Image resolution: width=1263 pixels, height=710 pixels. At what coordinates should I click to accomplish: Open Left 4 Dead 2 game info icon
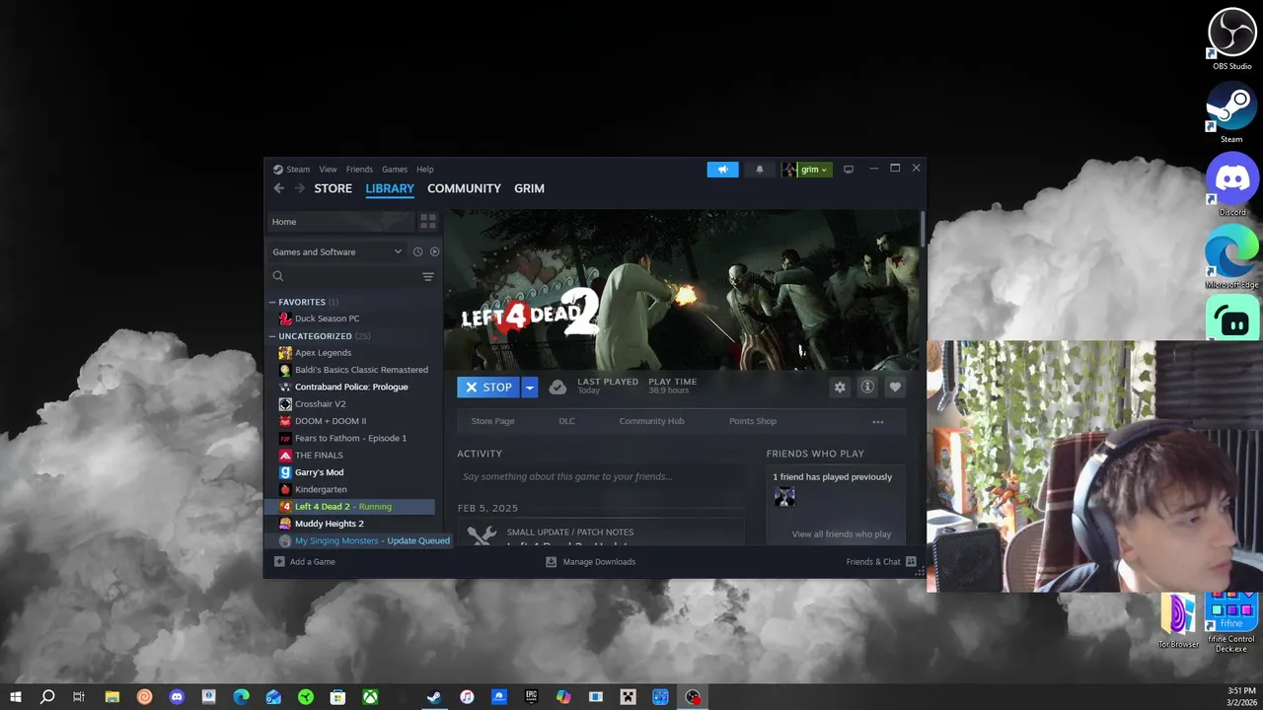click(x=867, y=388)
